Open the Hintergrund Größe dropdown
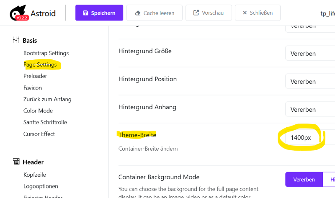The height and width of the screenshot is (198, 335). click(x=310, y=53)
